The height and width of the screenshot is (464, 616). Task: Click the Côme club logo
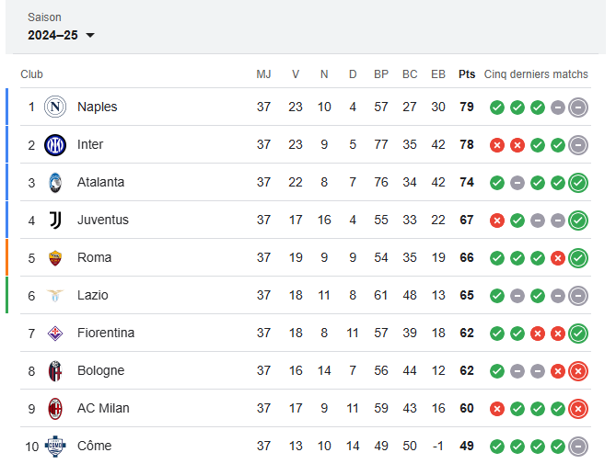point(55,447)
